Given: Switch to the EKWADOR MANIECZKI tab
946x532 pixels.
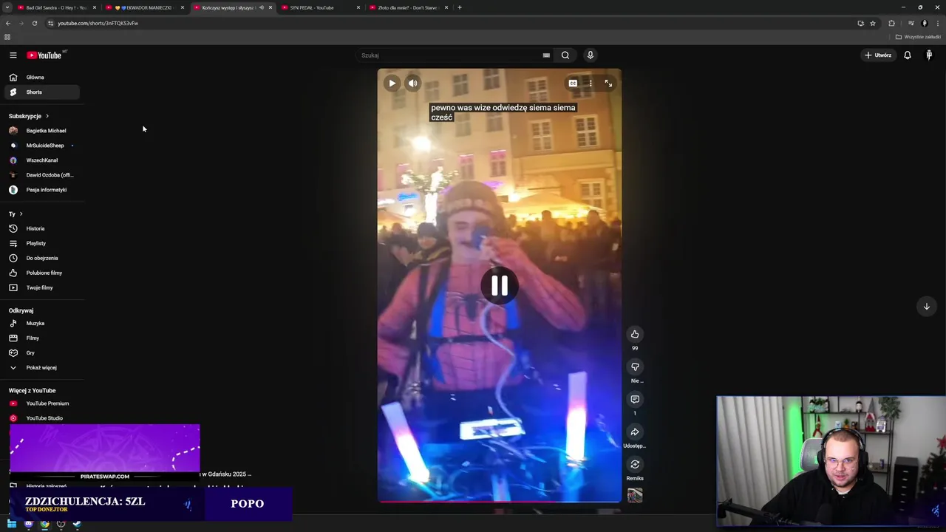Looking at the screenshot, I should coord(144,7).
